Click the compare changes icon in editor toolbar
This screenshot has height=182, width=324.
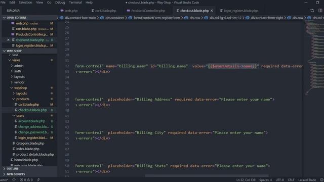pyautogui.click(x=312, y=11)
